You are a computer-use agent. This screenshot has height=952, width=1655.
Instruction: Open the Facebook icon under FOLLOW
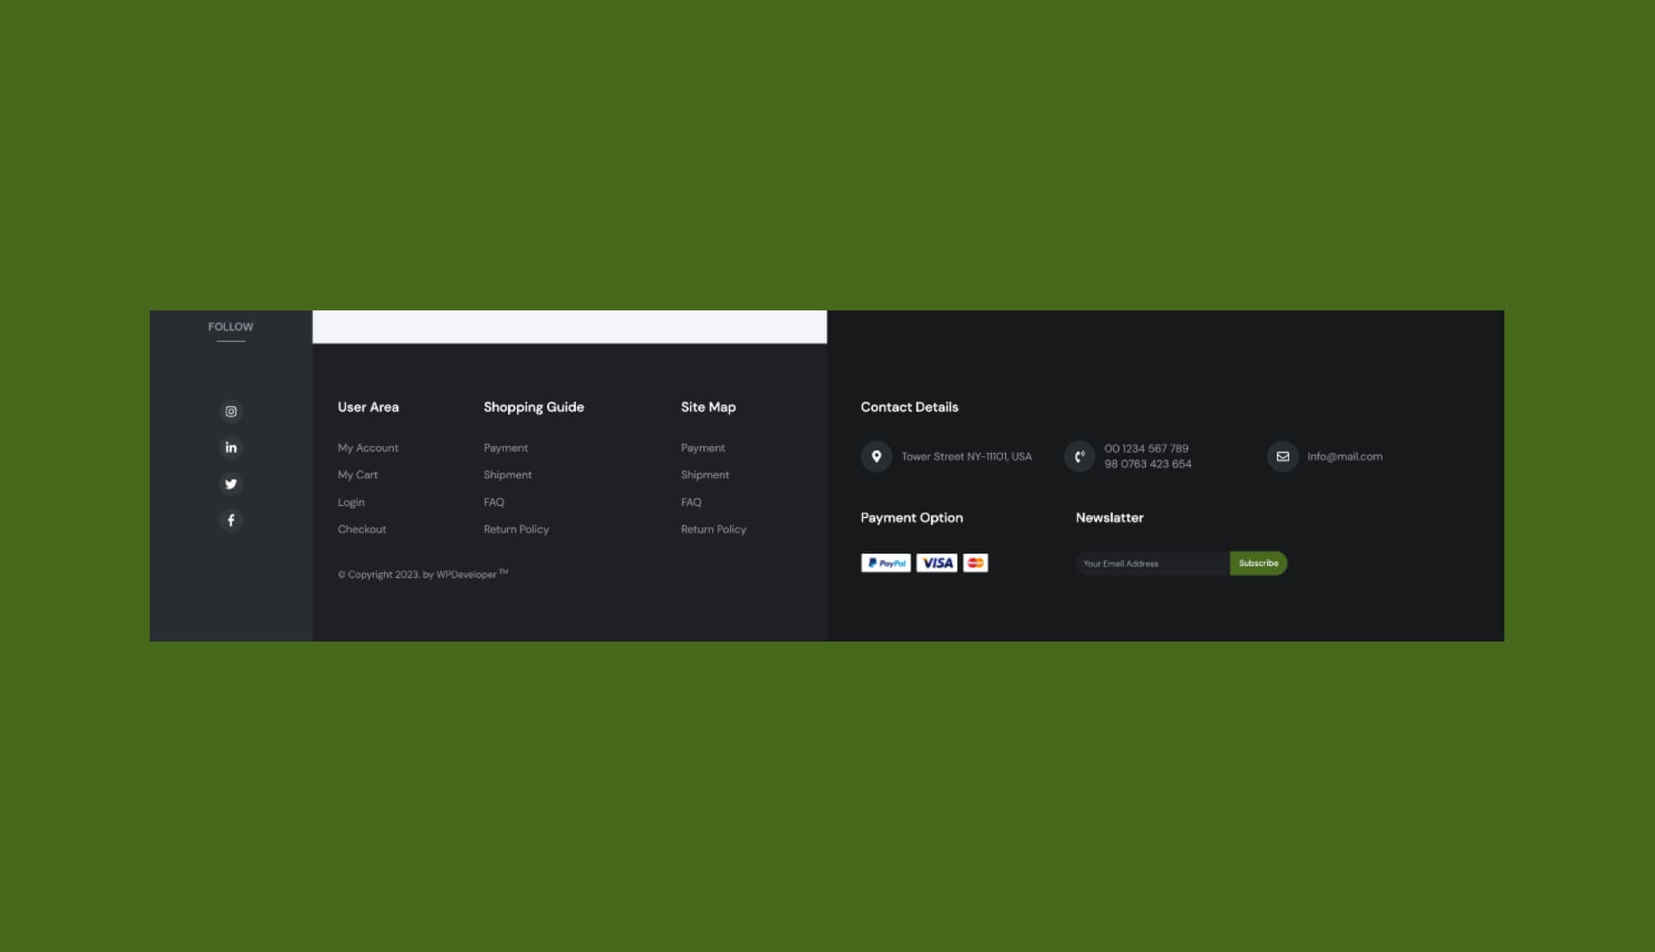[231, 520]
